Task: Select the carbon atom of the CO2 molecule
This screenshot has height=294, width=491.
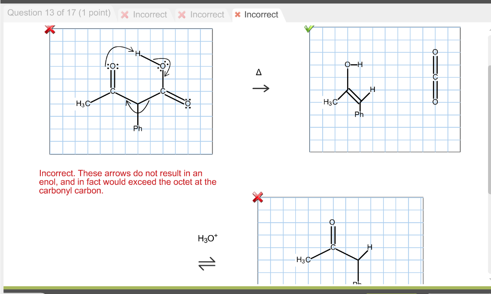Action: (435, 77)
